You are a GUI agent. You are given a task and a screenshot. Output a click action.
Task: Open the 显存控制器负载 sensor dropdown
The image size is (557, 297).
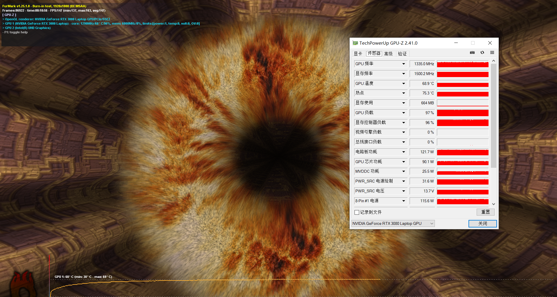click(404, 123)
